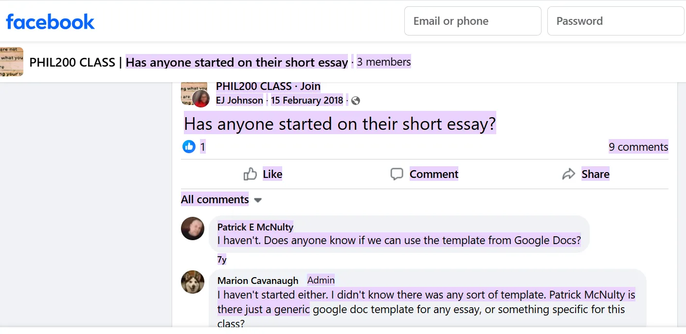Open Patrick E McNulty's name link
The image size is (686, 334).
pos(255,227)
